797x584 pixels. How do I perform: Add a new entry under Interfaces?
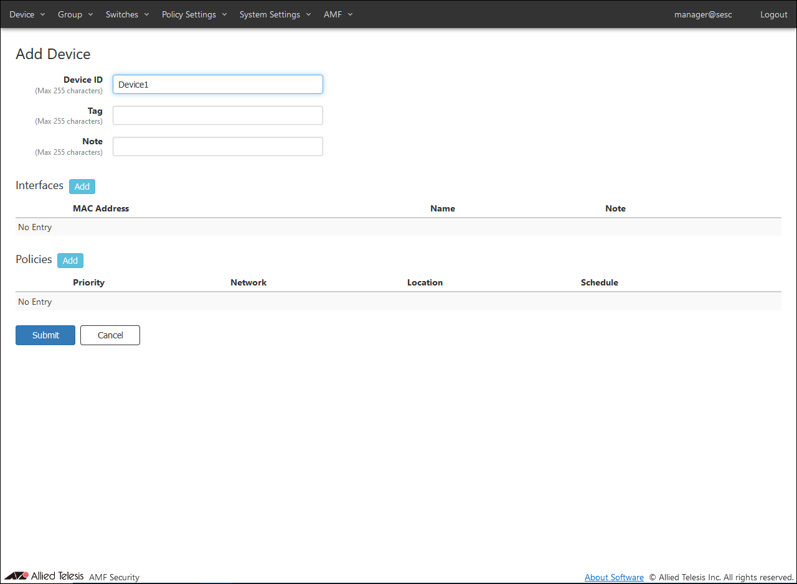pos(82,187)
